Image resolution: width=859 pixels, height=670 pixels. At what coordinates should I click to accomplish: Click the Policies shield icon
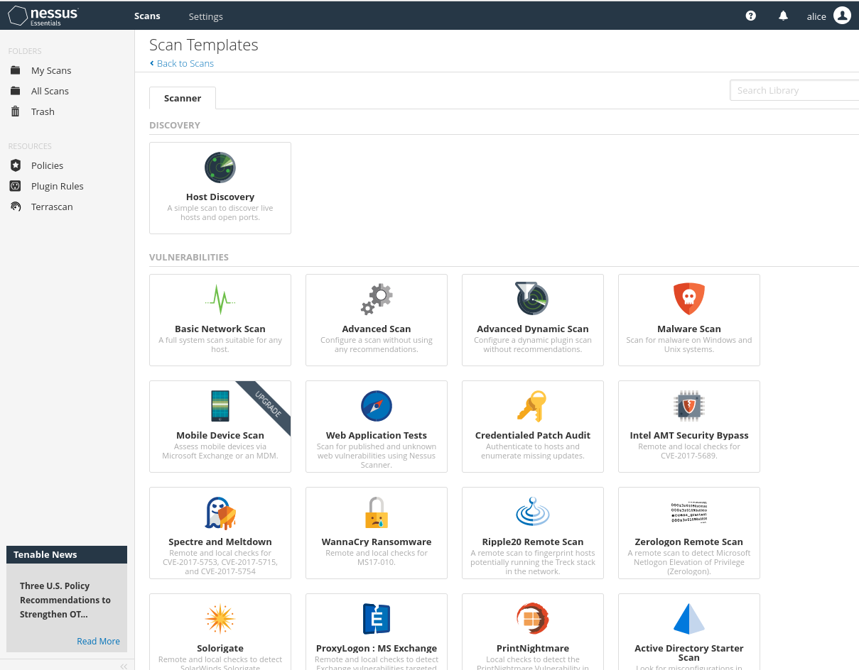pyautogui.click(x=16, y=165)
